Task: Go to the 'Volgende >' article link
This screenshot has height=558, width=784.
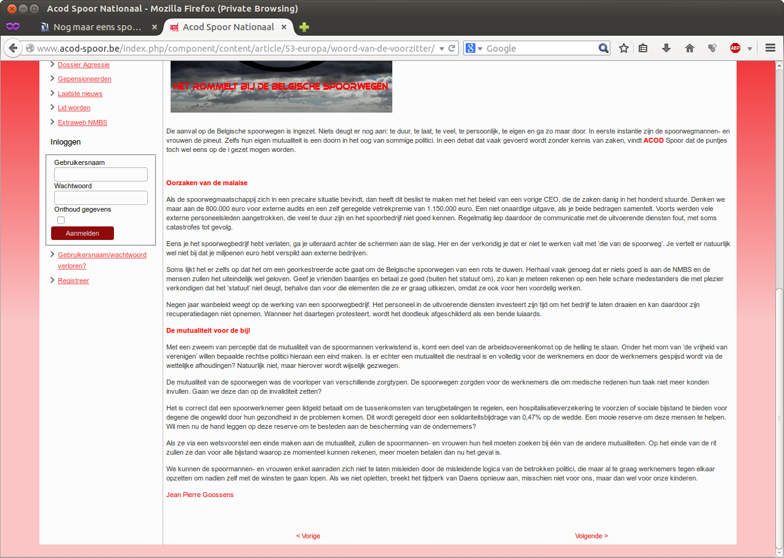Action: click(591, 536)
